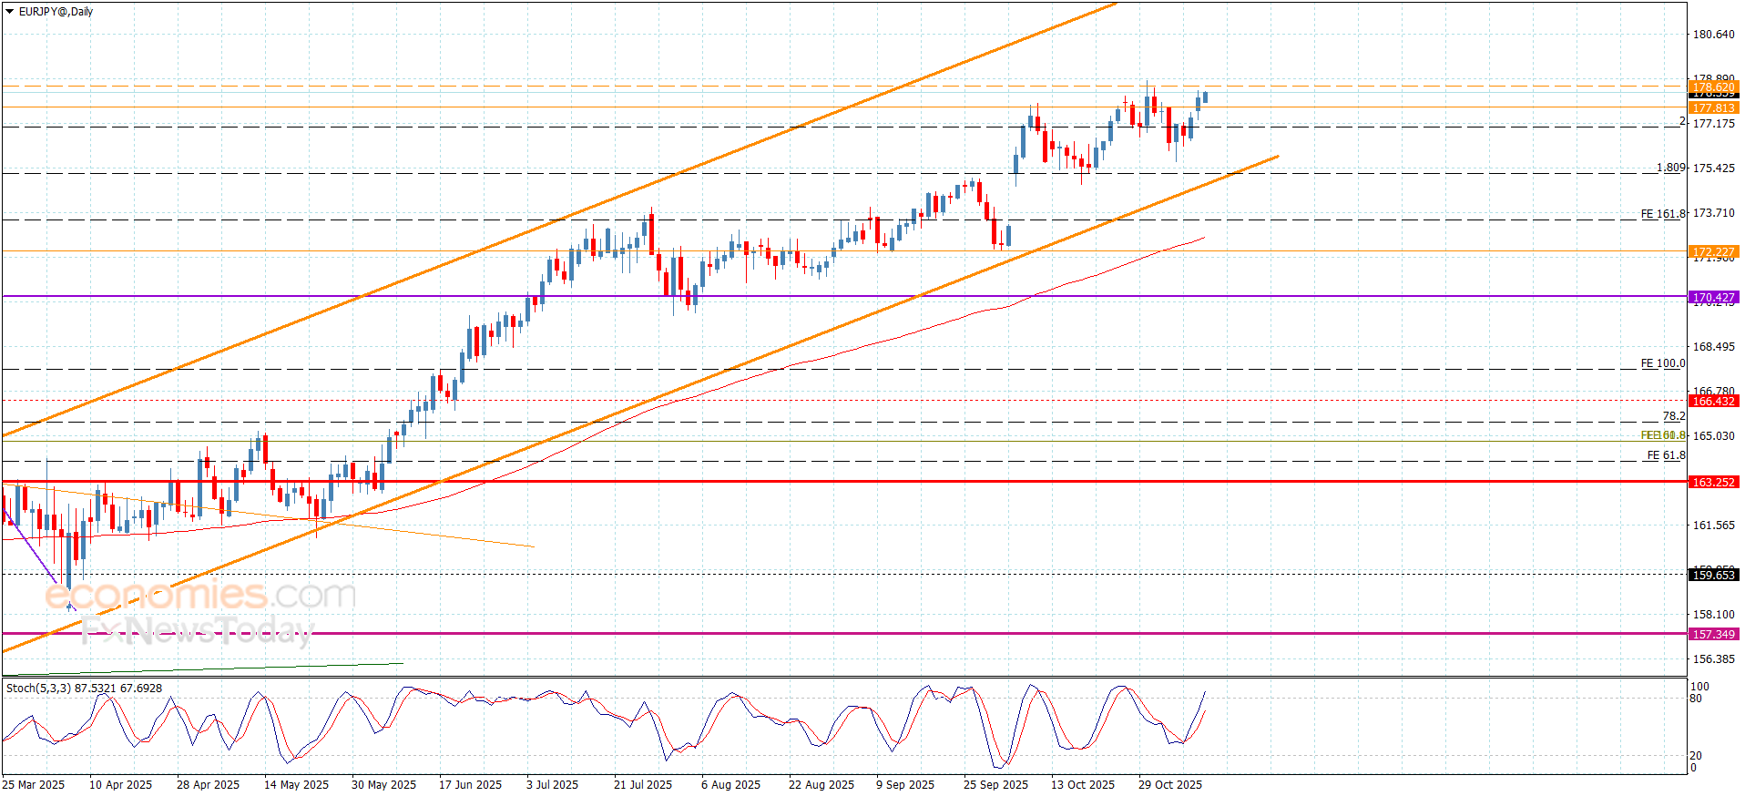Click the 6 Aug 2025 date label
The width and height of the screenshot is (1745, 796).
pyautogui.click(x=730, y=785)
